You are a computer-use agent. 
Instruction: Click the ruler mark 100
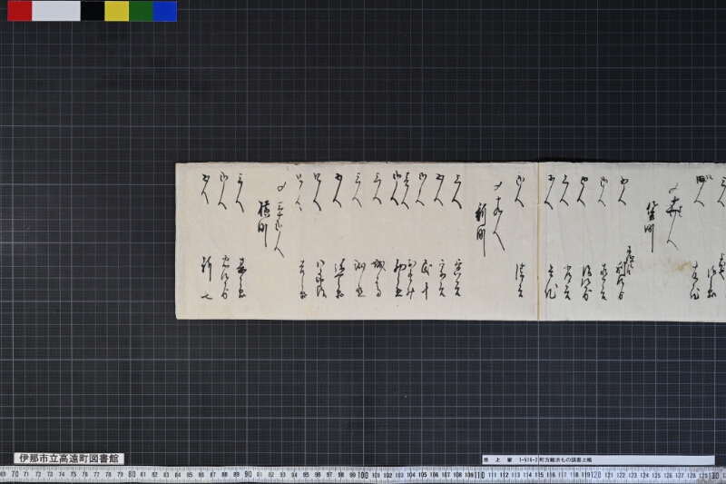coord(363,475)
